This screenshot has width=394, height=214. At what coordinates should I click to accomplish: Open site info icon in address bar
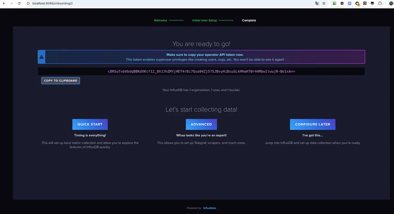point(28,3)
